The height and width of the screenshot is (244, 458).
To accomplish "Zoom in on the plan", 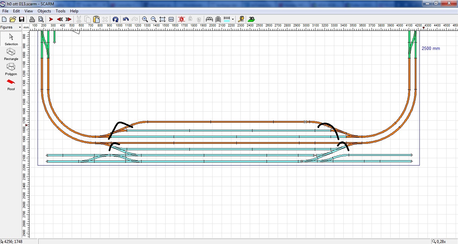I will [145, 19].
